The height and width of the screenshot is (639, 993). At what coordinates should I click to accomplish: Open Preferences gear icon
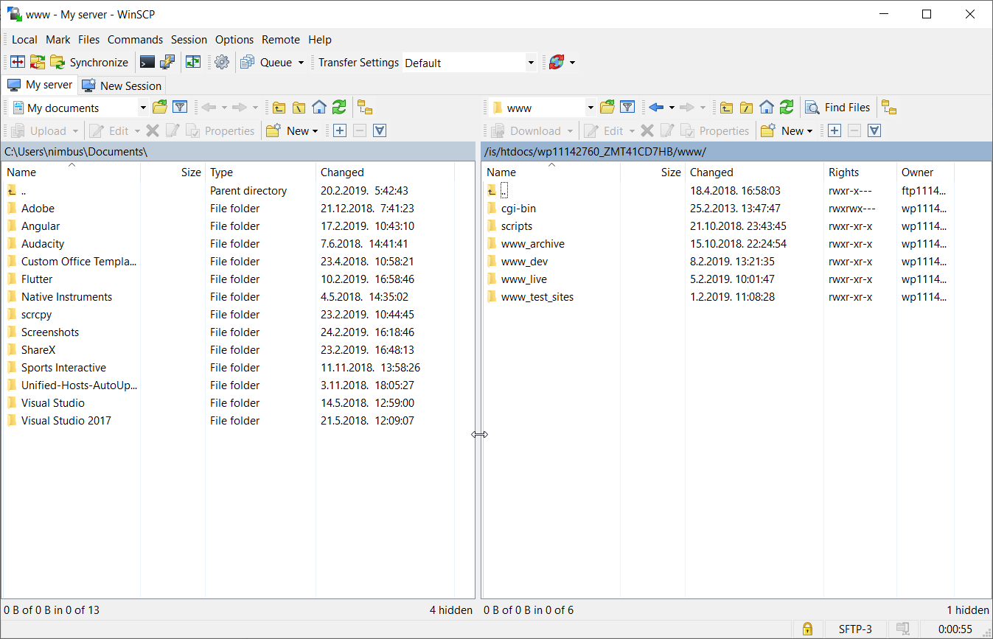[222, 63]
